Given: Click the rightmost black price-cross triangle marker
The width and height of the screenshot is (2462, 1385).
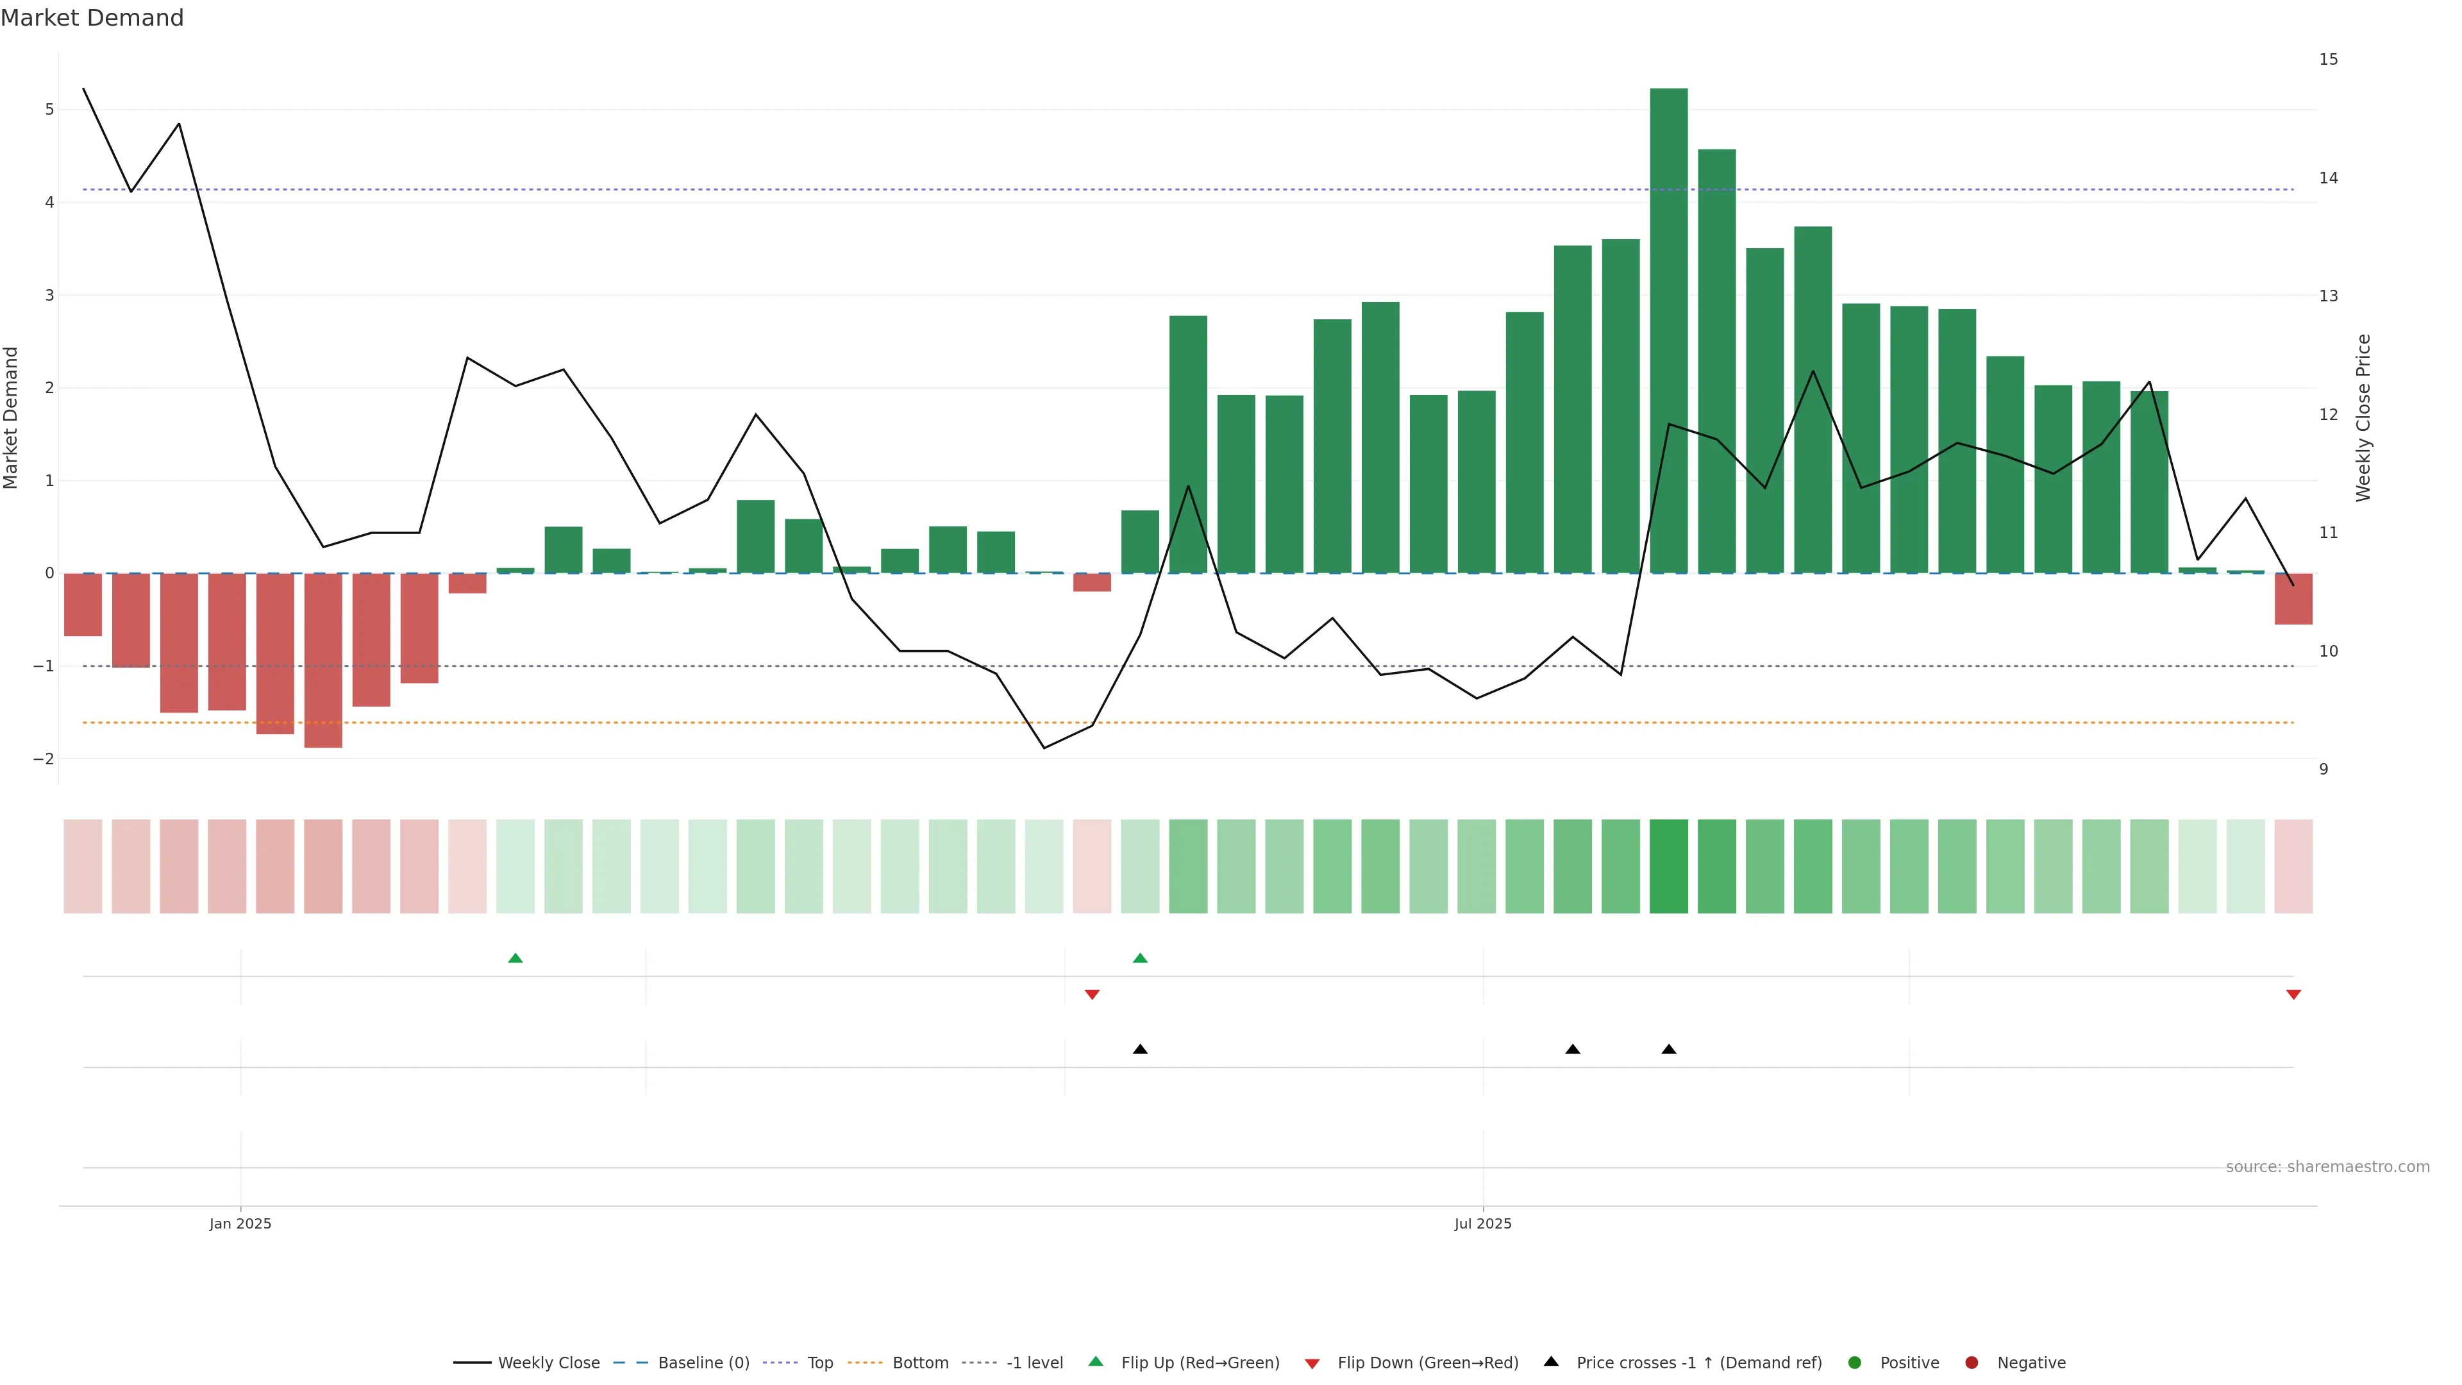Looking at the screenshot, I should [1669, 1050].
